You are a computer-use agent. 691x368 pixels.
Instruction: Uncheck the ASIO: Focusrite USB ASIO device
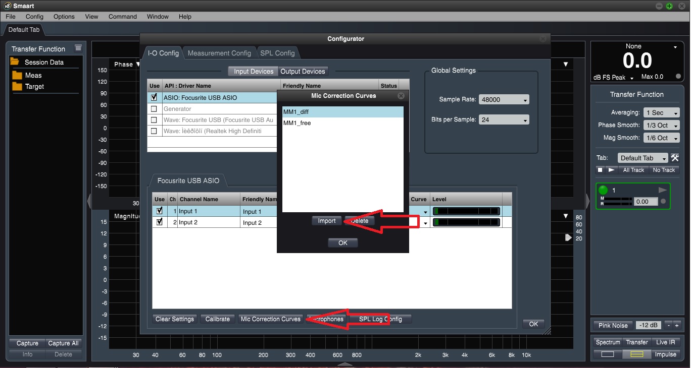(154, 97)
